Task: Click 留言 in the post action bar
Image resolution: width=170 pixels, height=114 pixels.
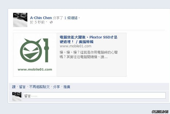Action: tap(22, 87)
